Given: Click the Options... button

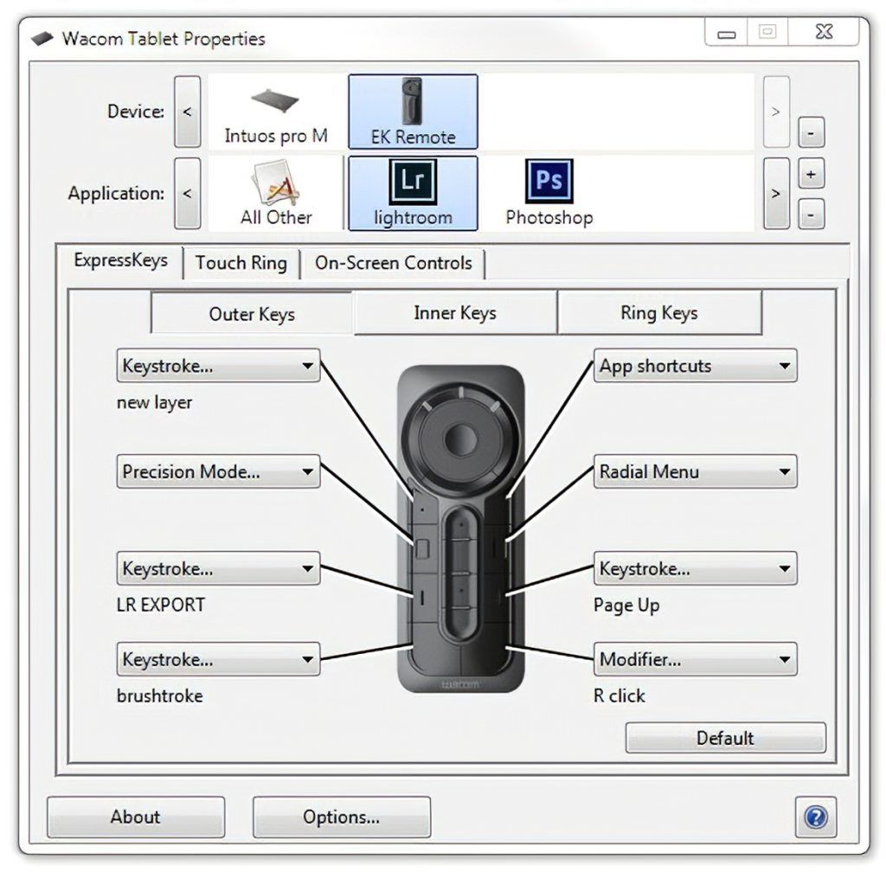Looking at the screenshot, I should (341, 817).
